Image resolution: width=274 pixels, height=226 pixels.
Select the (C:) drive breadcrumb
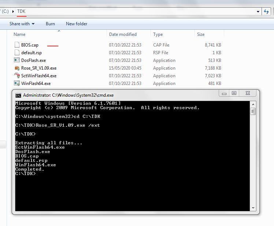pos(5,11)
